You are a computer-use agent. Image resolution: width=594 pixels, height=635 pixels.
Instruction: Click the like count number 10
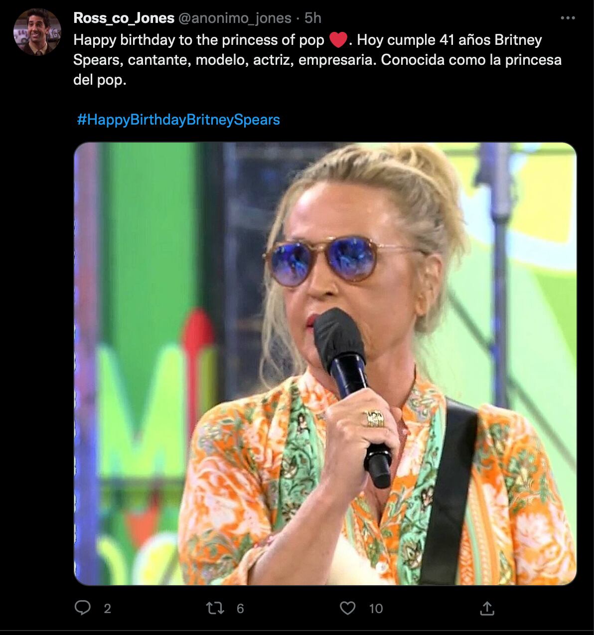(376, 608)
